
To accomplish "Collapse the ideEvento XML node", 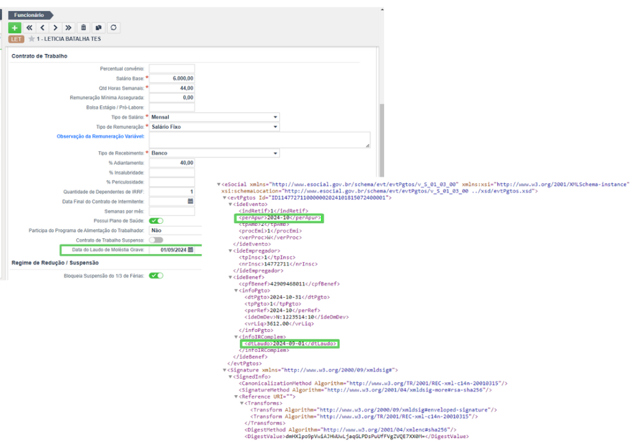I will click(x=230, y=205).
